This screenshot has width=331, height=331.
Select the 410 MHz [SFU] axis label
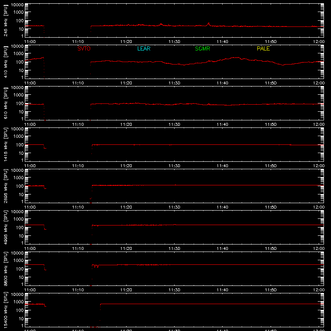[x=5, y=62]
